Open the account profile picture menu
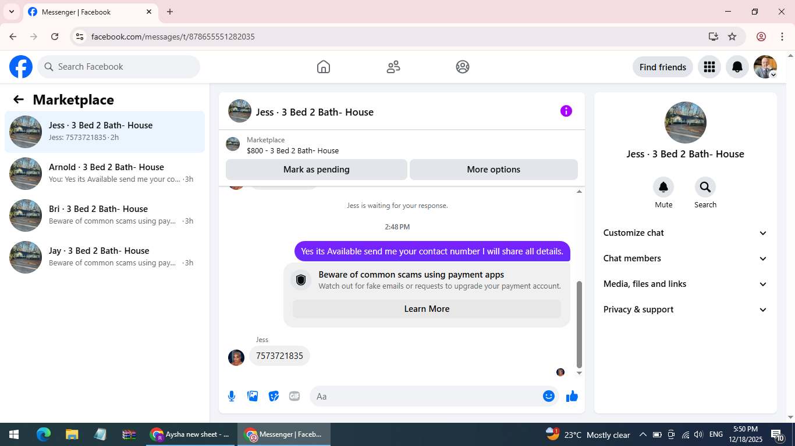Viewport: 795px width, 446px height. [765, 67]
